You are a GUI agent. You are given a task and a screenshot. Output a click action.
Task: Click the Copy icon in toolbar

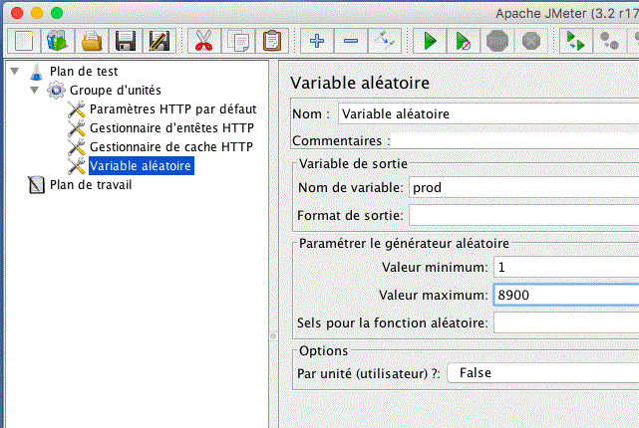click(x=238, y=41)
